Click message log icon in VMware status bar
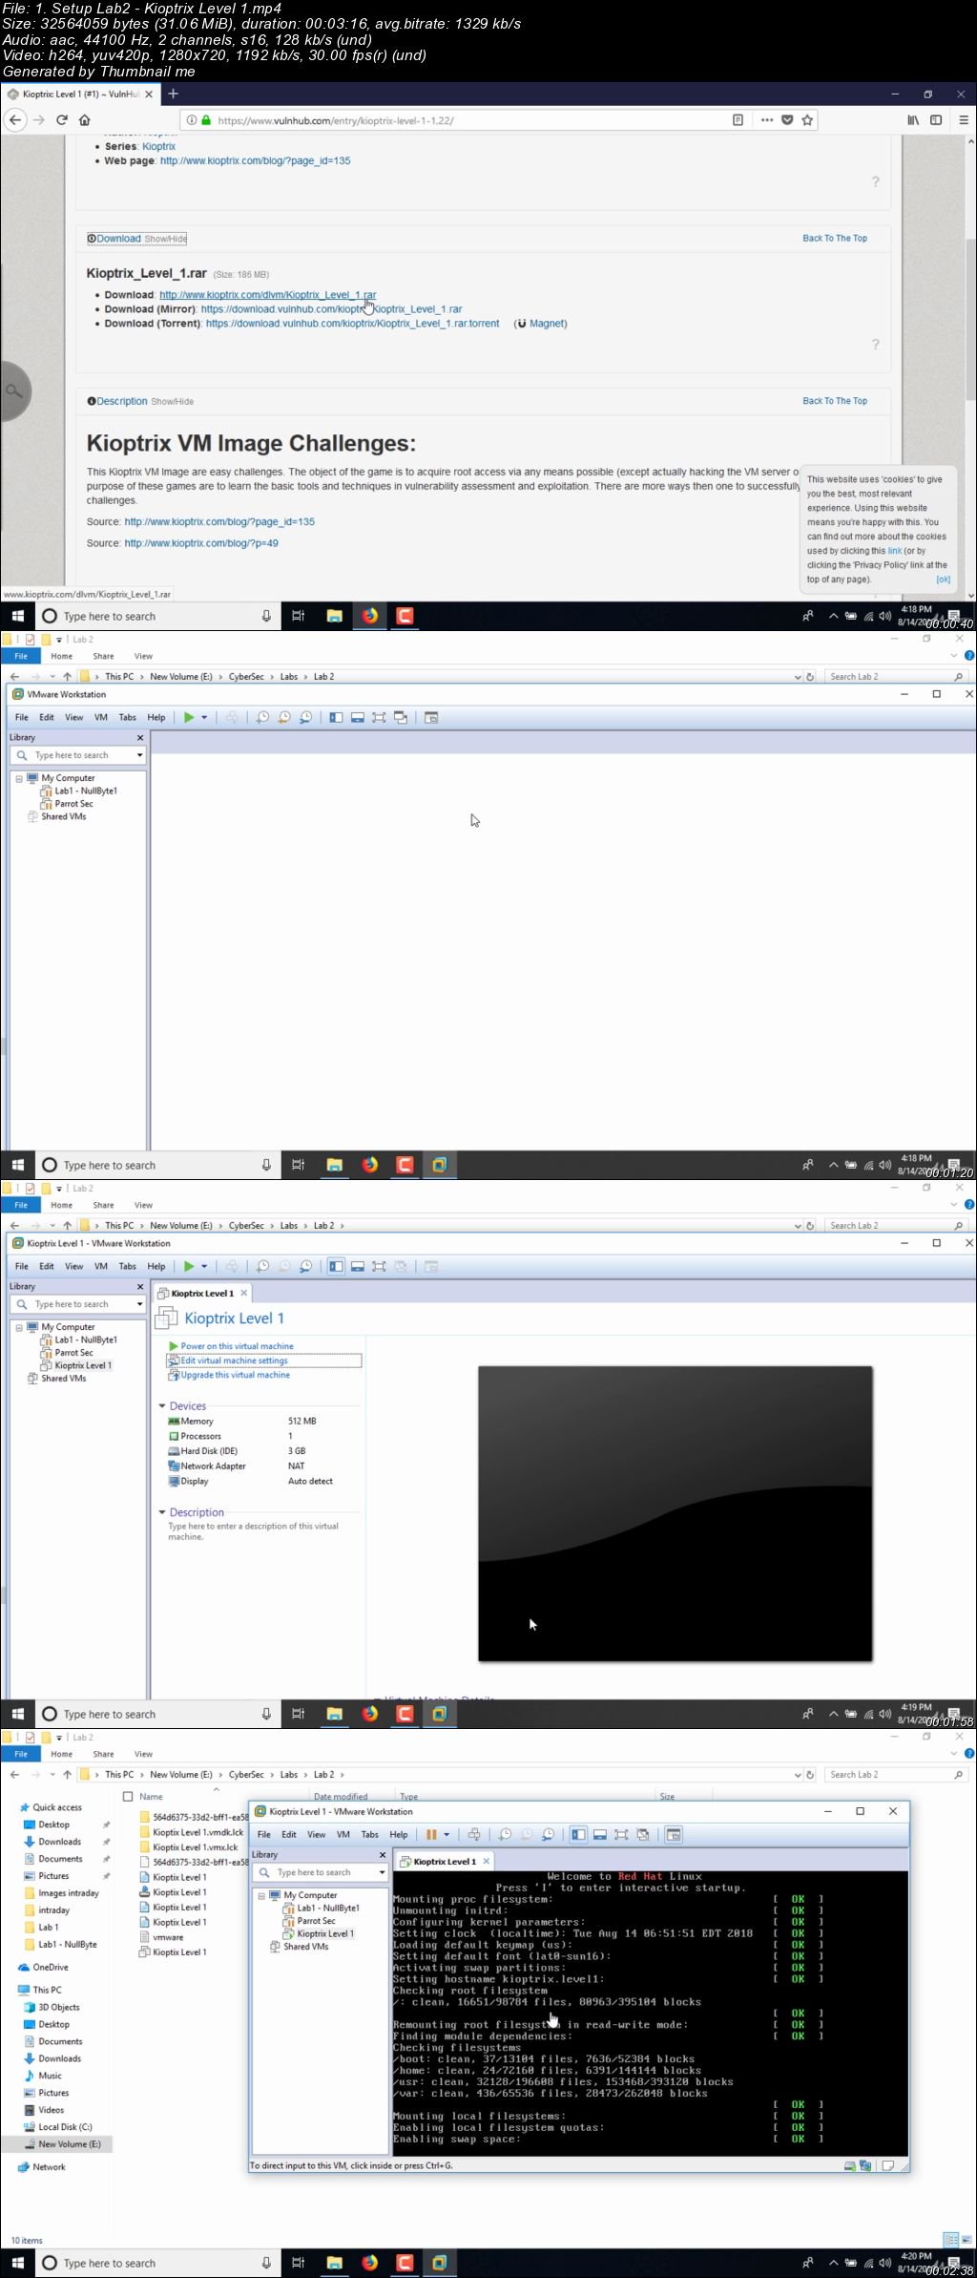Screen dimensions: 977x2278 pyautogui.click(x=888, y=2165)
